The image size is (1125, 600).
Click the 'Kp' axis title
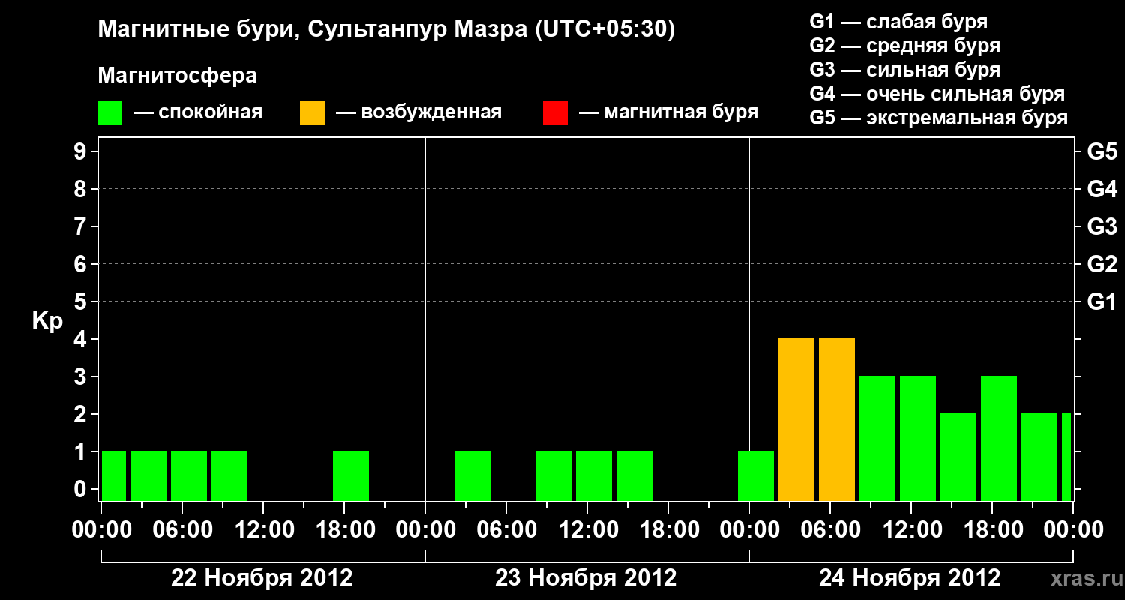tap(47, 321)
